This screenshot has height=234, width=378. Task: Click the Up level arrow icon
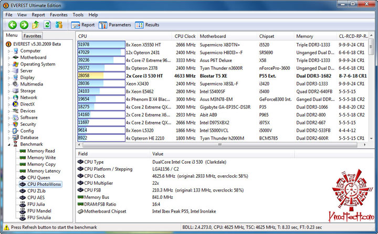click(36, 25)
